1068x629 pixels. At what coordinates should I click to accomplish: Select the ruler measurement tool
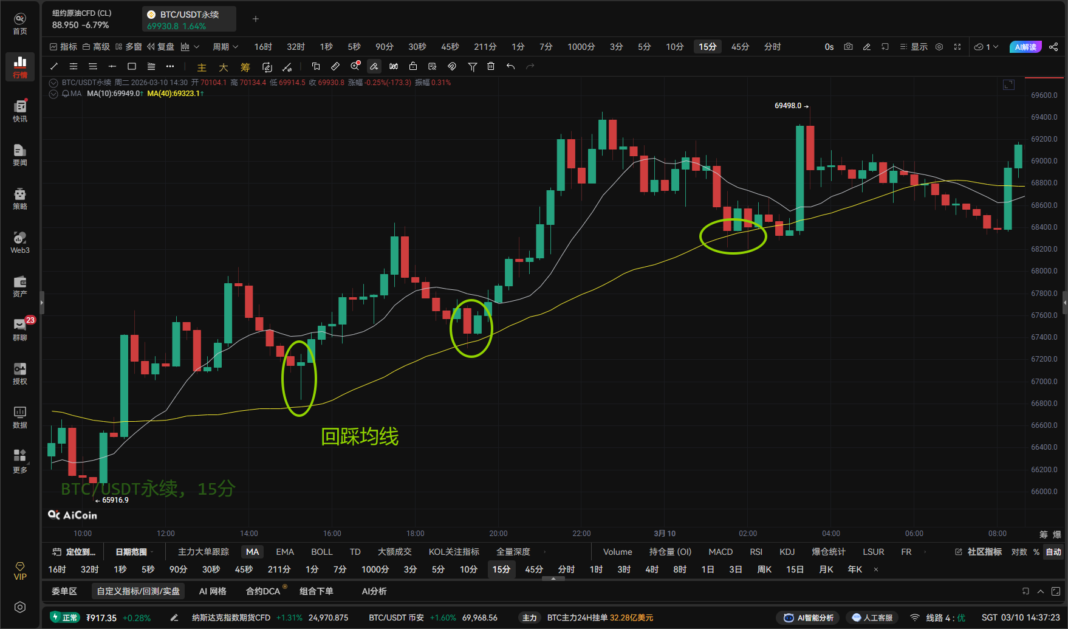coord(335,66)
